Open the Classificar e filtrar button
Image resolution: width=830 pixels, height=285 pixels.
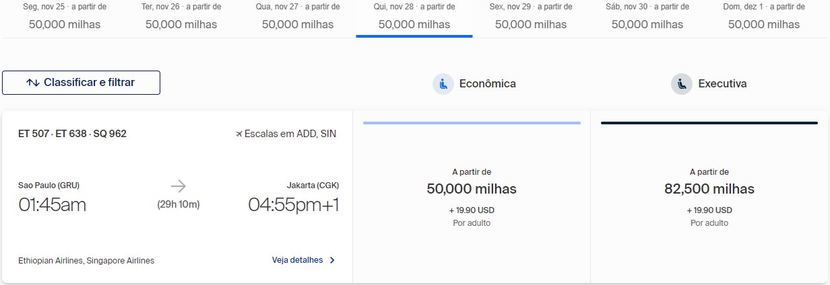tap(81, 83)
